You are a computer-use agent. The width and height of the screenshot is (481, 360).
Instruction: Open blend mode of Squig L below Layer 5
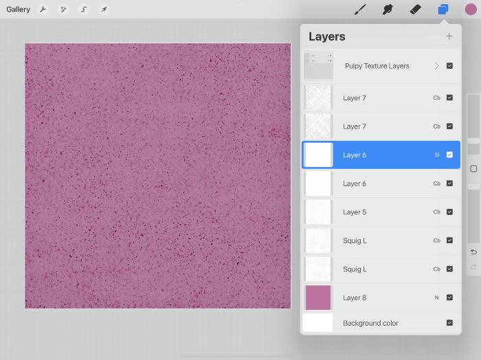437,240
